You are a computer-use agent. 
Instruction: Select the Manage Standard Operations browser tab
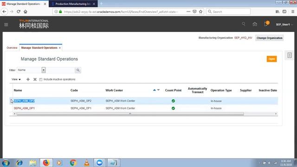click(24, 4)
